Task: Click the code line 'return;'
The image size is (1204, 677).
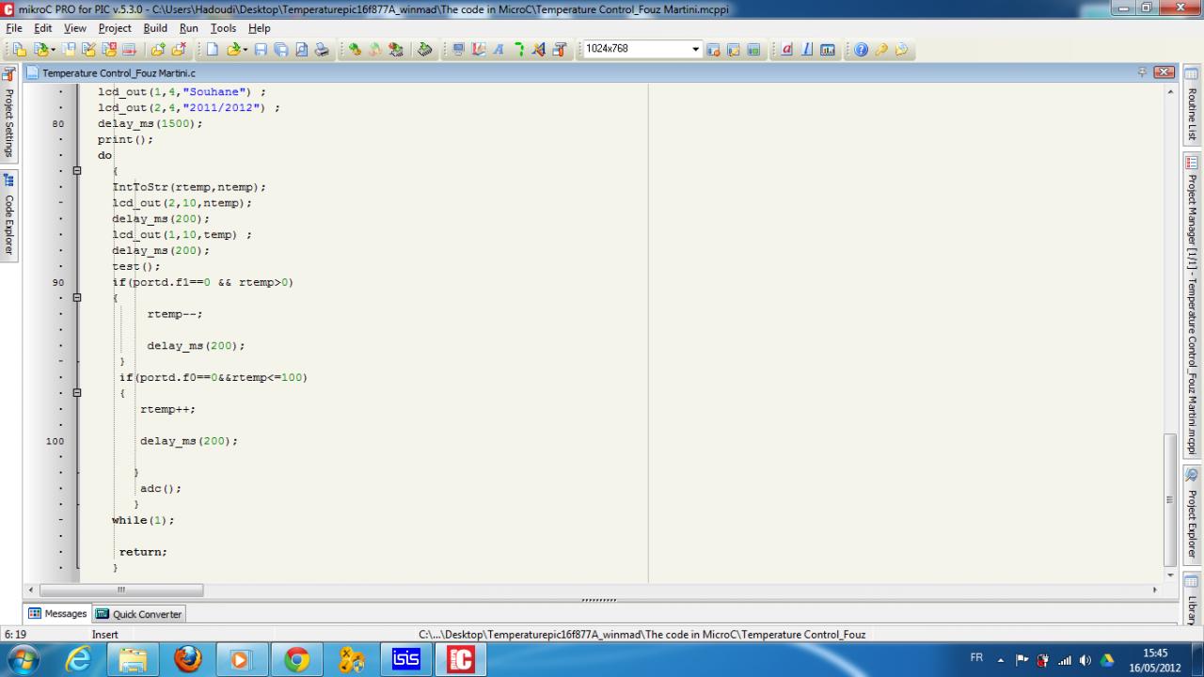Action: point(143,552)
